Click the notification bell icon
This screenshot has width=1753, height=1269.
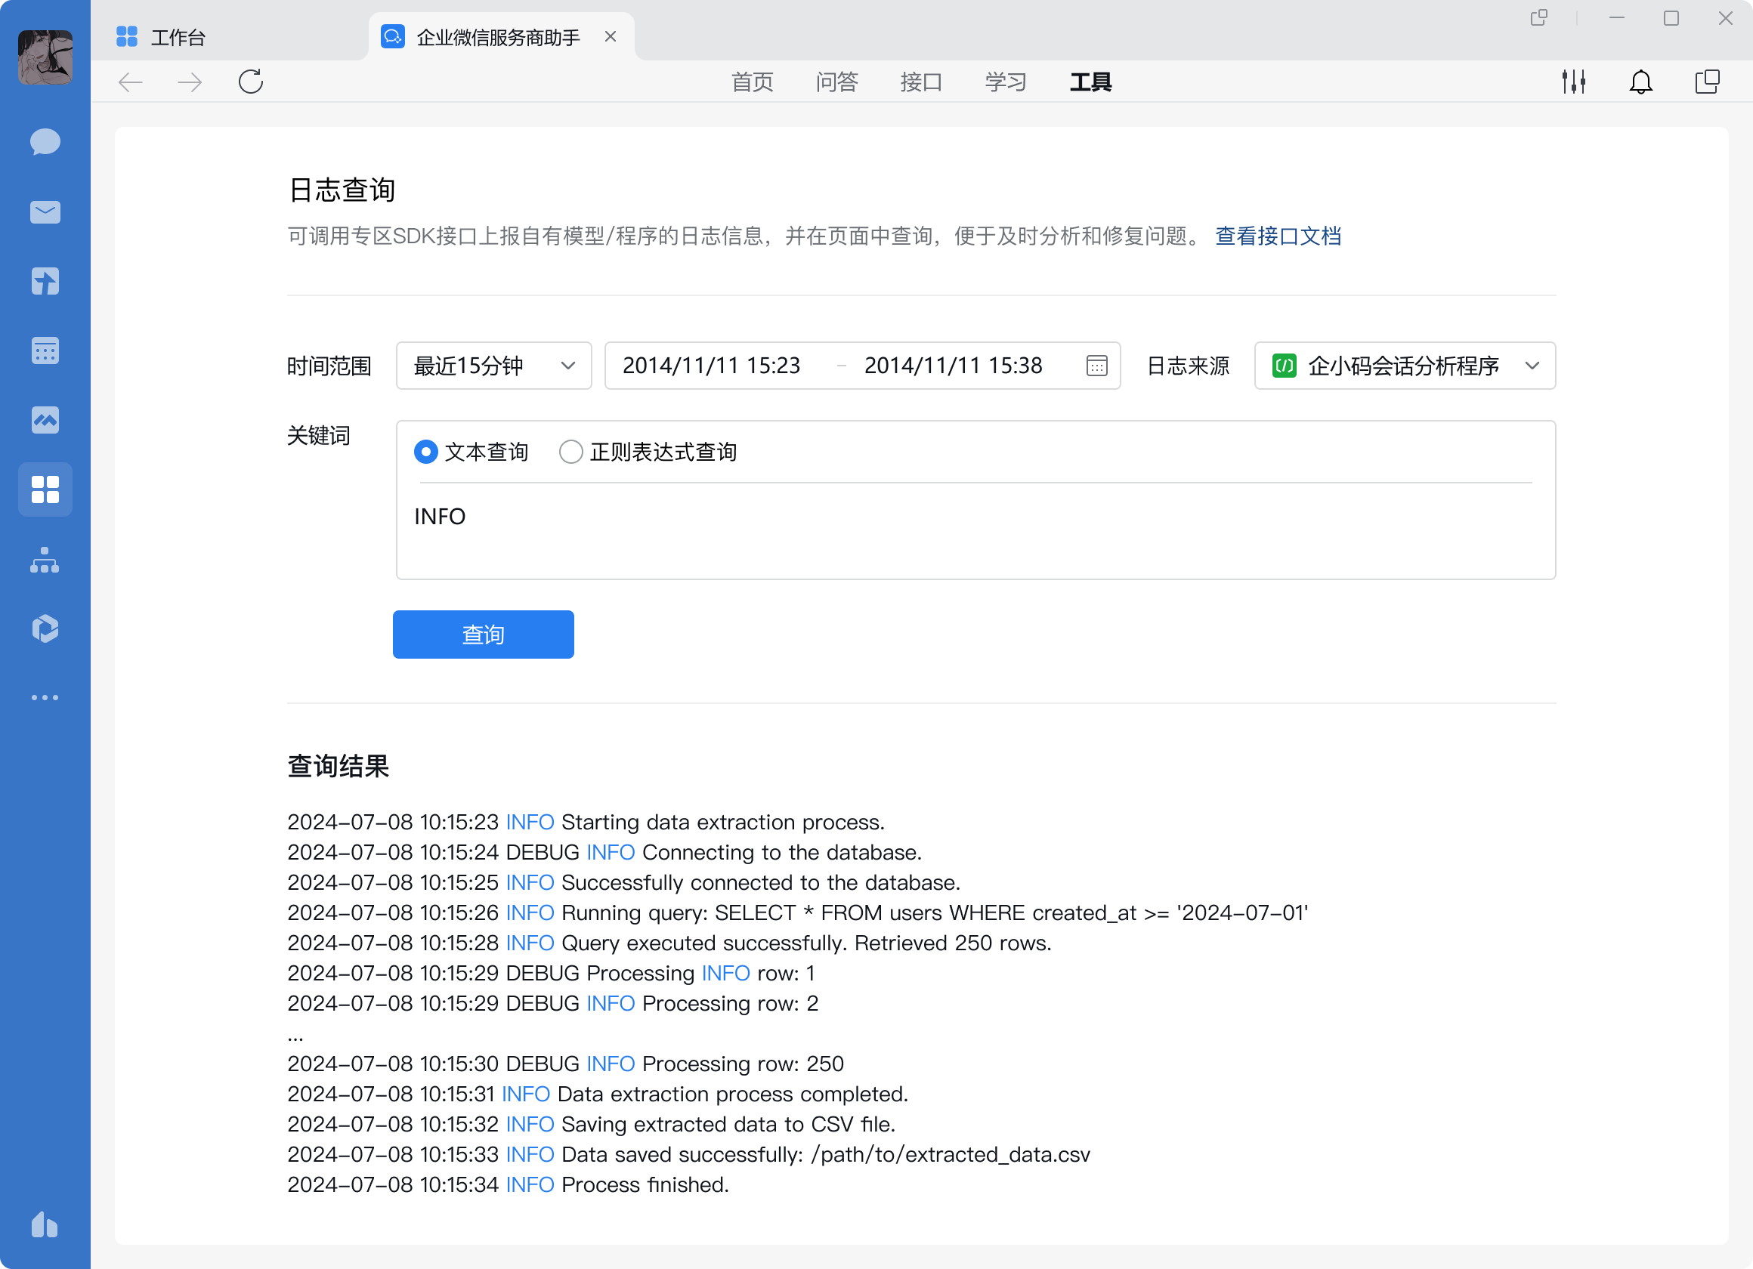tap(1640, 82)
